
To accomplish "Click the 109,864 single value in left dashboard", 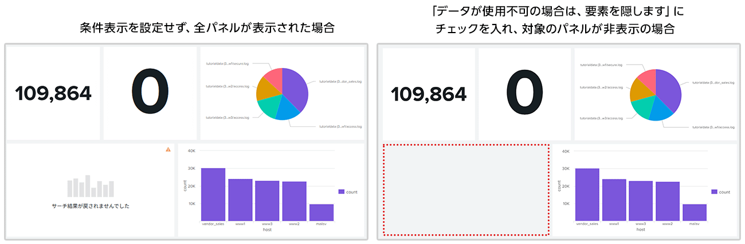I will pos(53,93).
